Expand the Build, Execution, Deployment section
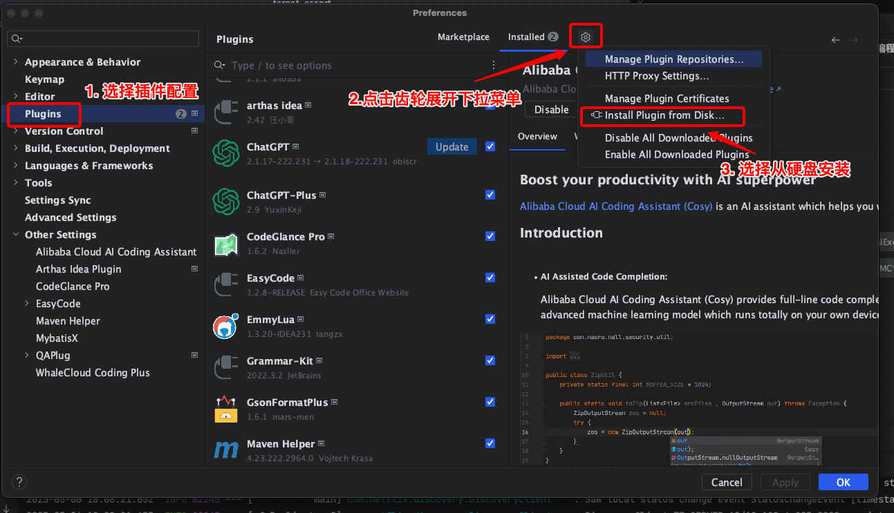 pos(16,148)
